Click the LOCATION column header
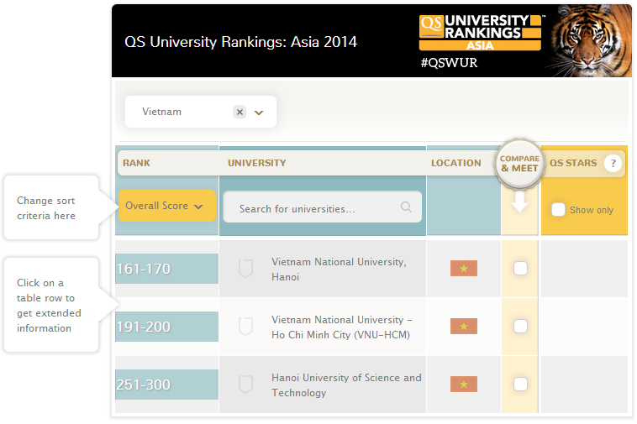This screenshot has height=424, width=637. 455,163
